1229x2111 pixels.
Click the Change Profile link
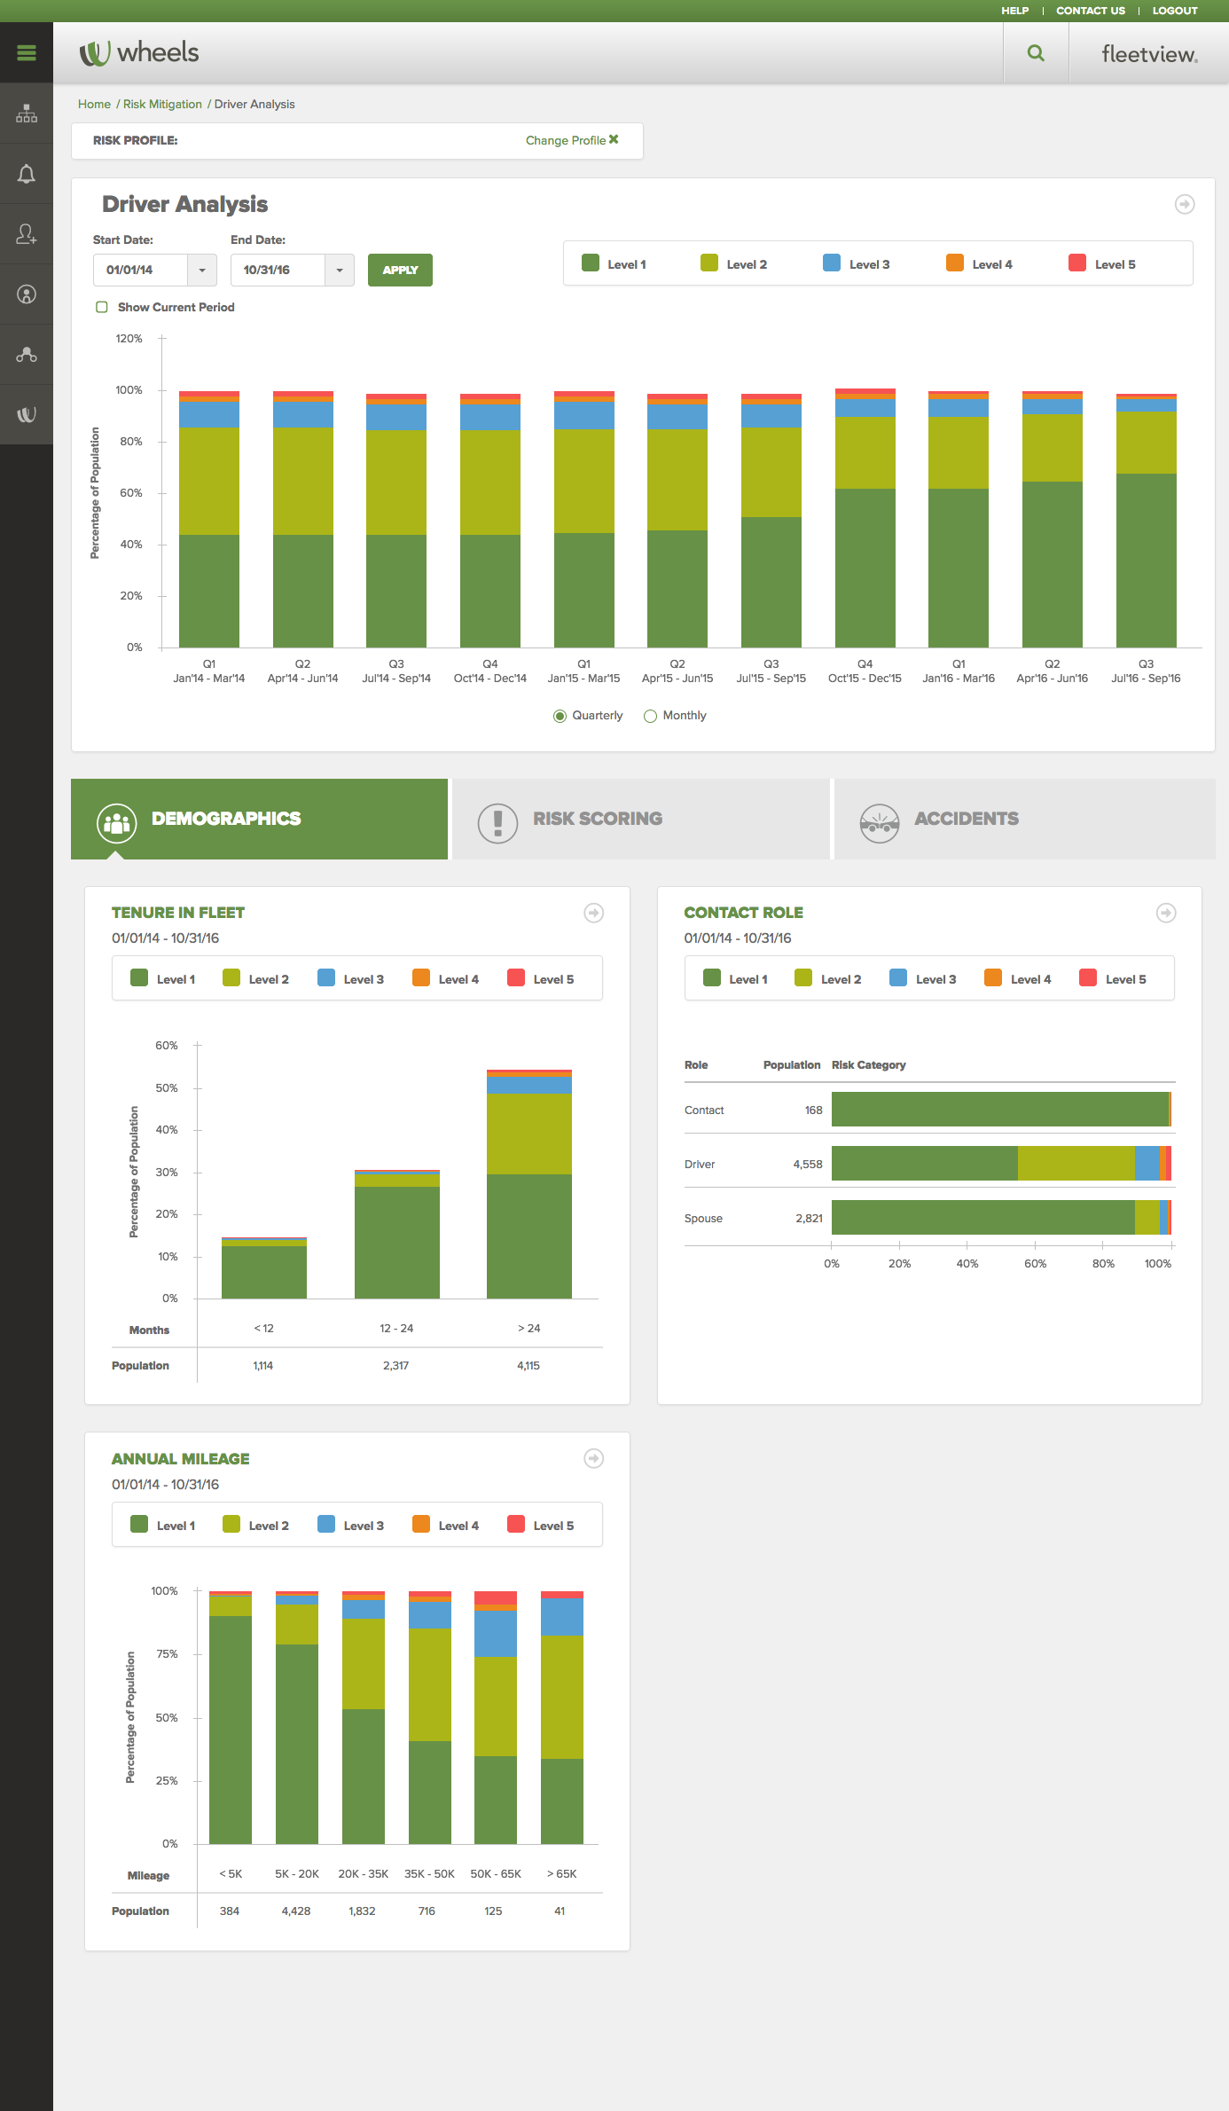pyautogui.click(x=571, y=140)
